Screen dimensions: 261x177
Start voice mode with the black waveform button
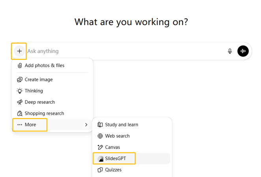[243, 51]
